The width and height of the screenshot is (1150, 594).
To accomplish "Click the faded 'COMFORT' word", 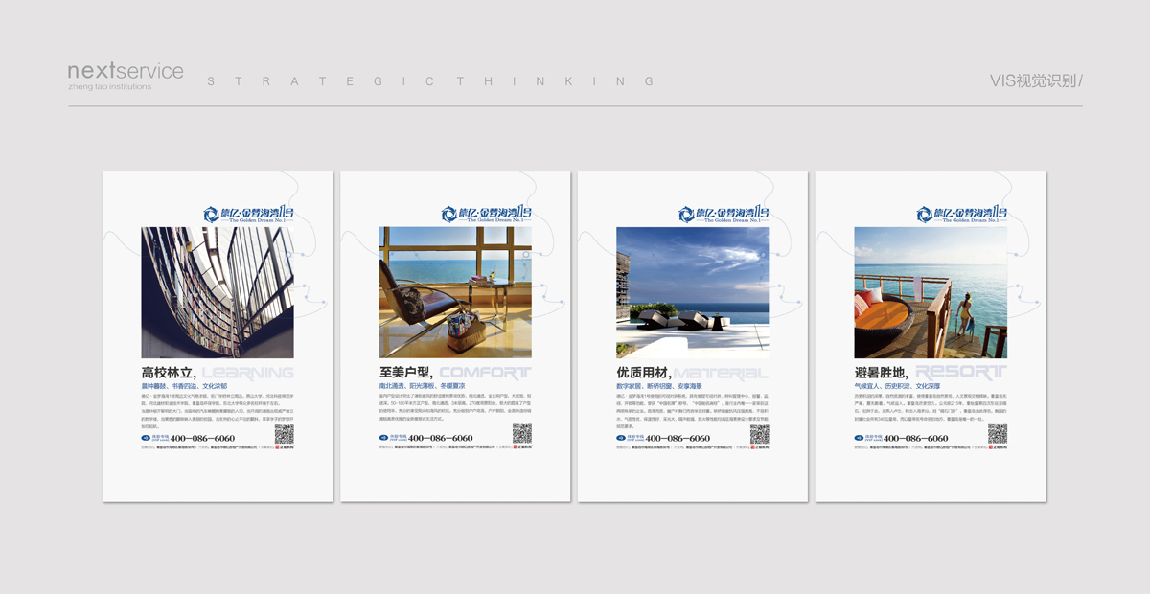I will [485, 373].
